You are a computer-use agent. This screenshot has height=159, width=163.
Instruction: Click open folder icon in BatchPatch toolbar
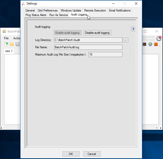click(12, 44)
